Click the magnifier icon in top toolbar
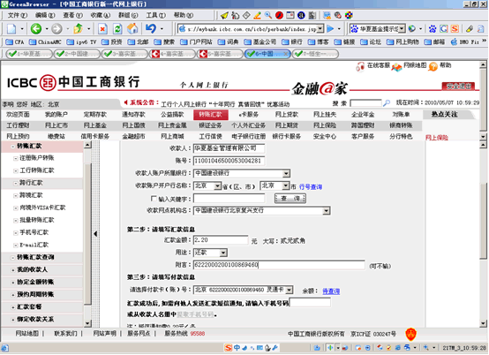489x355 pixels. click(x=268, y=15)
